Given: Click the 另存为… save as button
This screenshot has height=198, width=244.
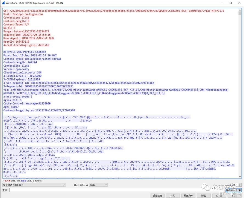Looking at the screenshot, I should coord(188,196).
